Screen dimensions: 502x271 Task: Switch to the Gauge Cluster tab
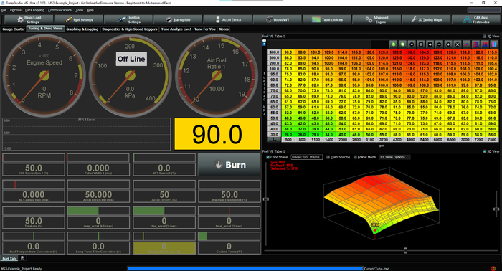coord(14,29)
